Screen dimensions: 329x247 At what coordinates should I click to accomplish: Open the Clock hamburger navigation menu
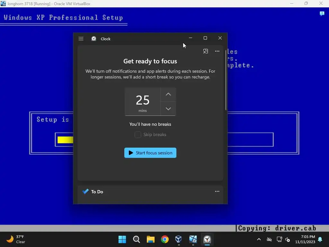click(81, 39)
